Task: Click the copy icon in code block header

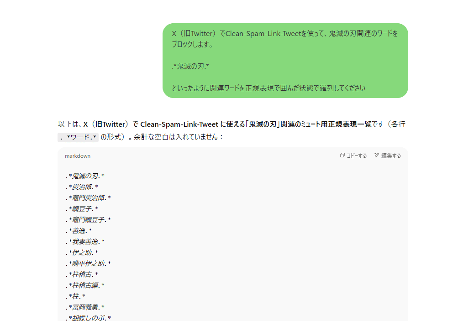Action: (342, 155)
